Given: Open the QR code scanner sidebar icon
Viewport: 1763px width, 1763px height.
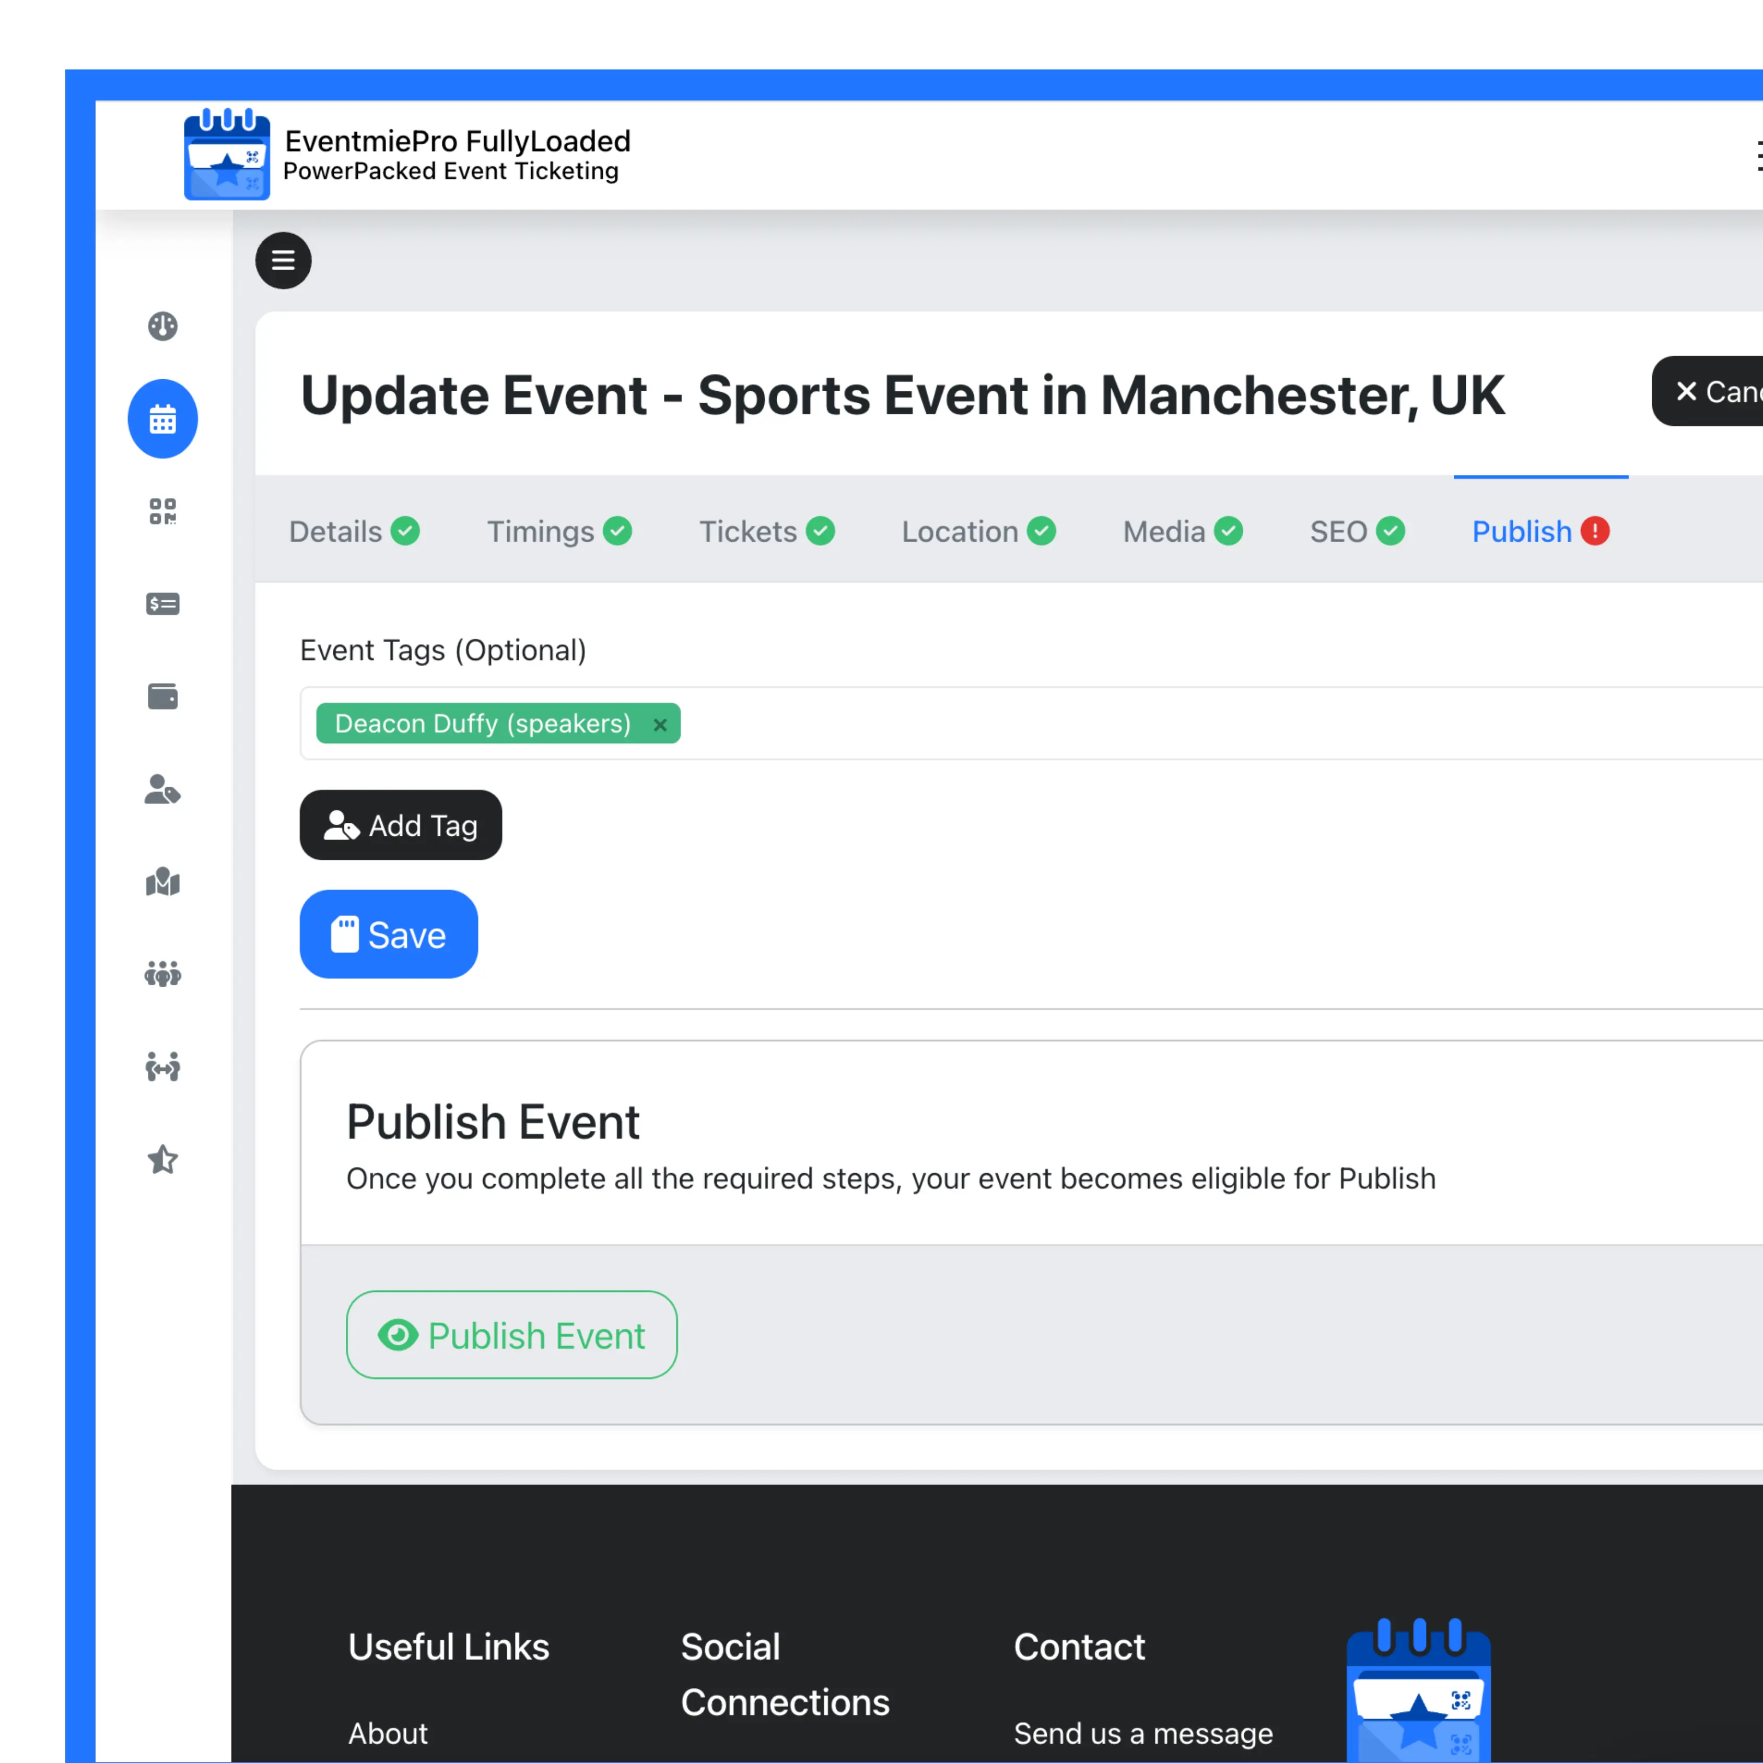Looking at the screenshot, I should [162, 511].
